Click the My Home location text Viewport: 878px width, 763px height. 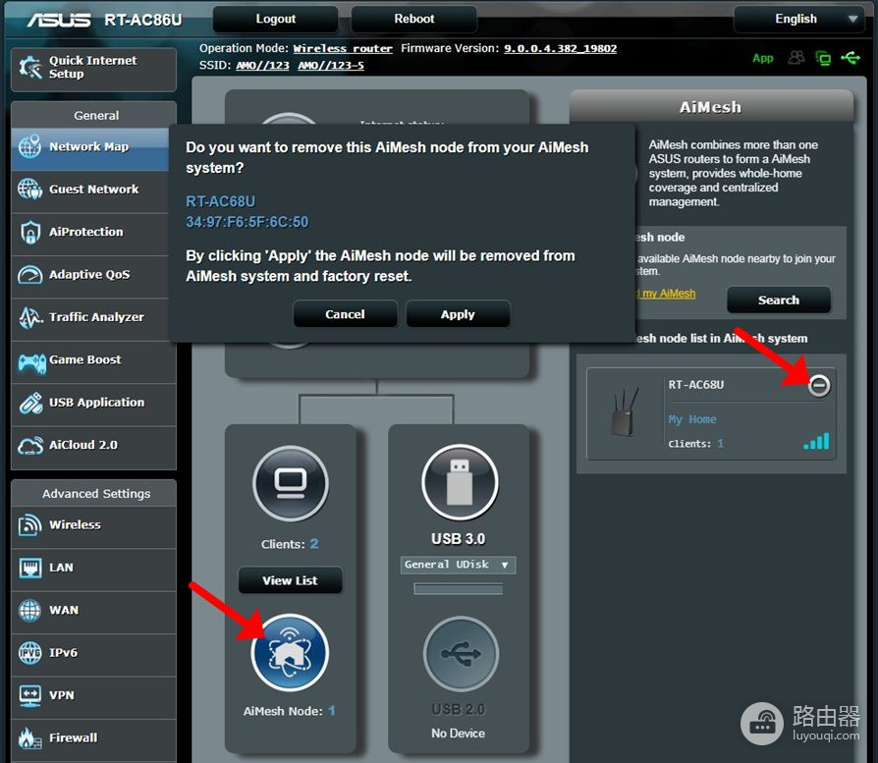coord(692,419)
